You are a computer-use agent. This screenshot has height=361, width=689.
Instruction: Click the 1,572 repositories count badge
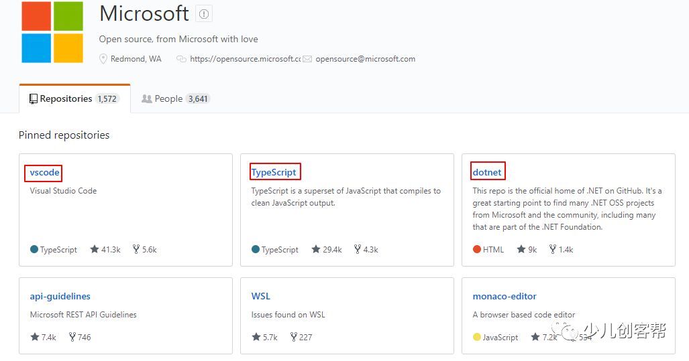click(x=107, y=98)
